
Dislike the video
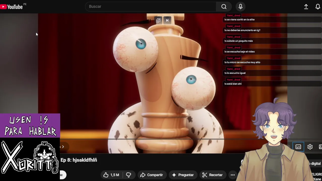[x=129, y=175]
